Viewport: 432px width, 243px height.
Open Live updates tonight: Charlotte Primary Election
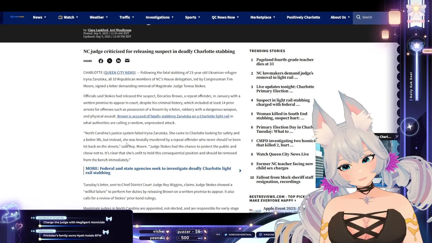pos(285,89)
